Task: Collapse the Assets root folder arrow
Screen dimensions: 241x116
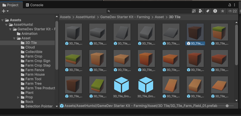Action: click(3, 20)
